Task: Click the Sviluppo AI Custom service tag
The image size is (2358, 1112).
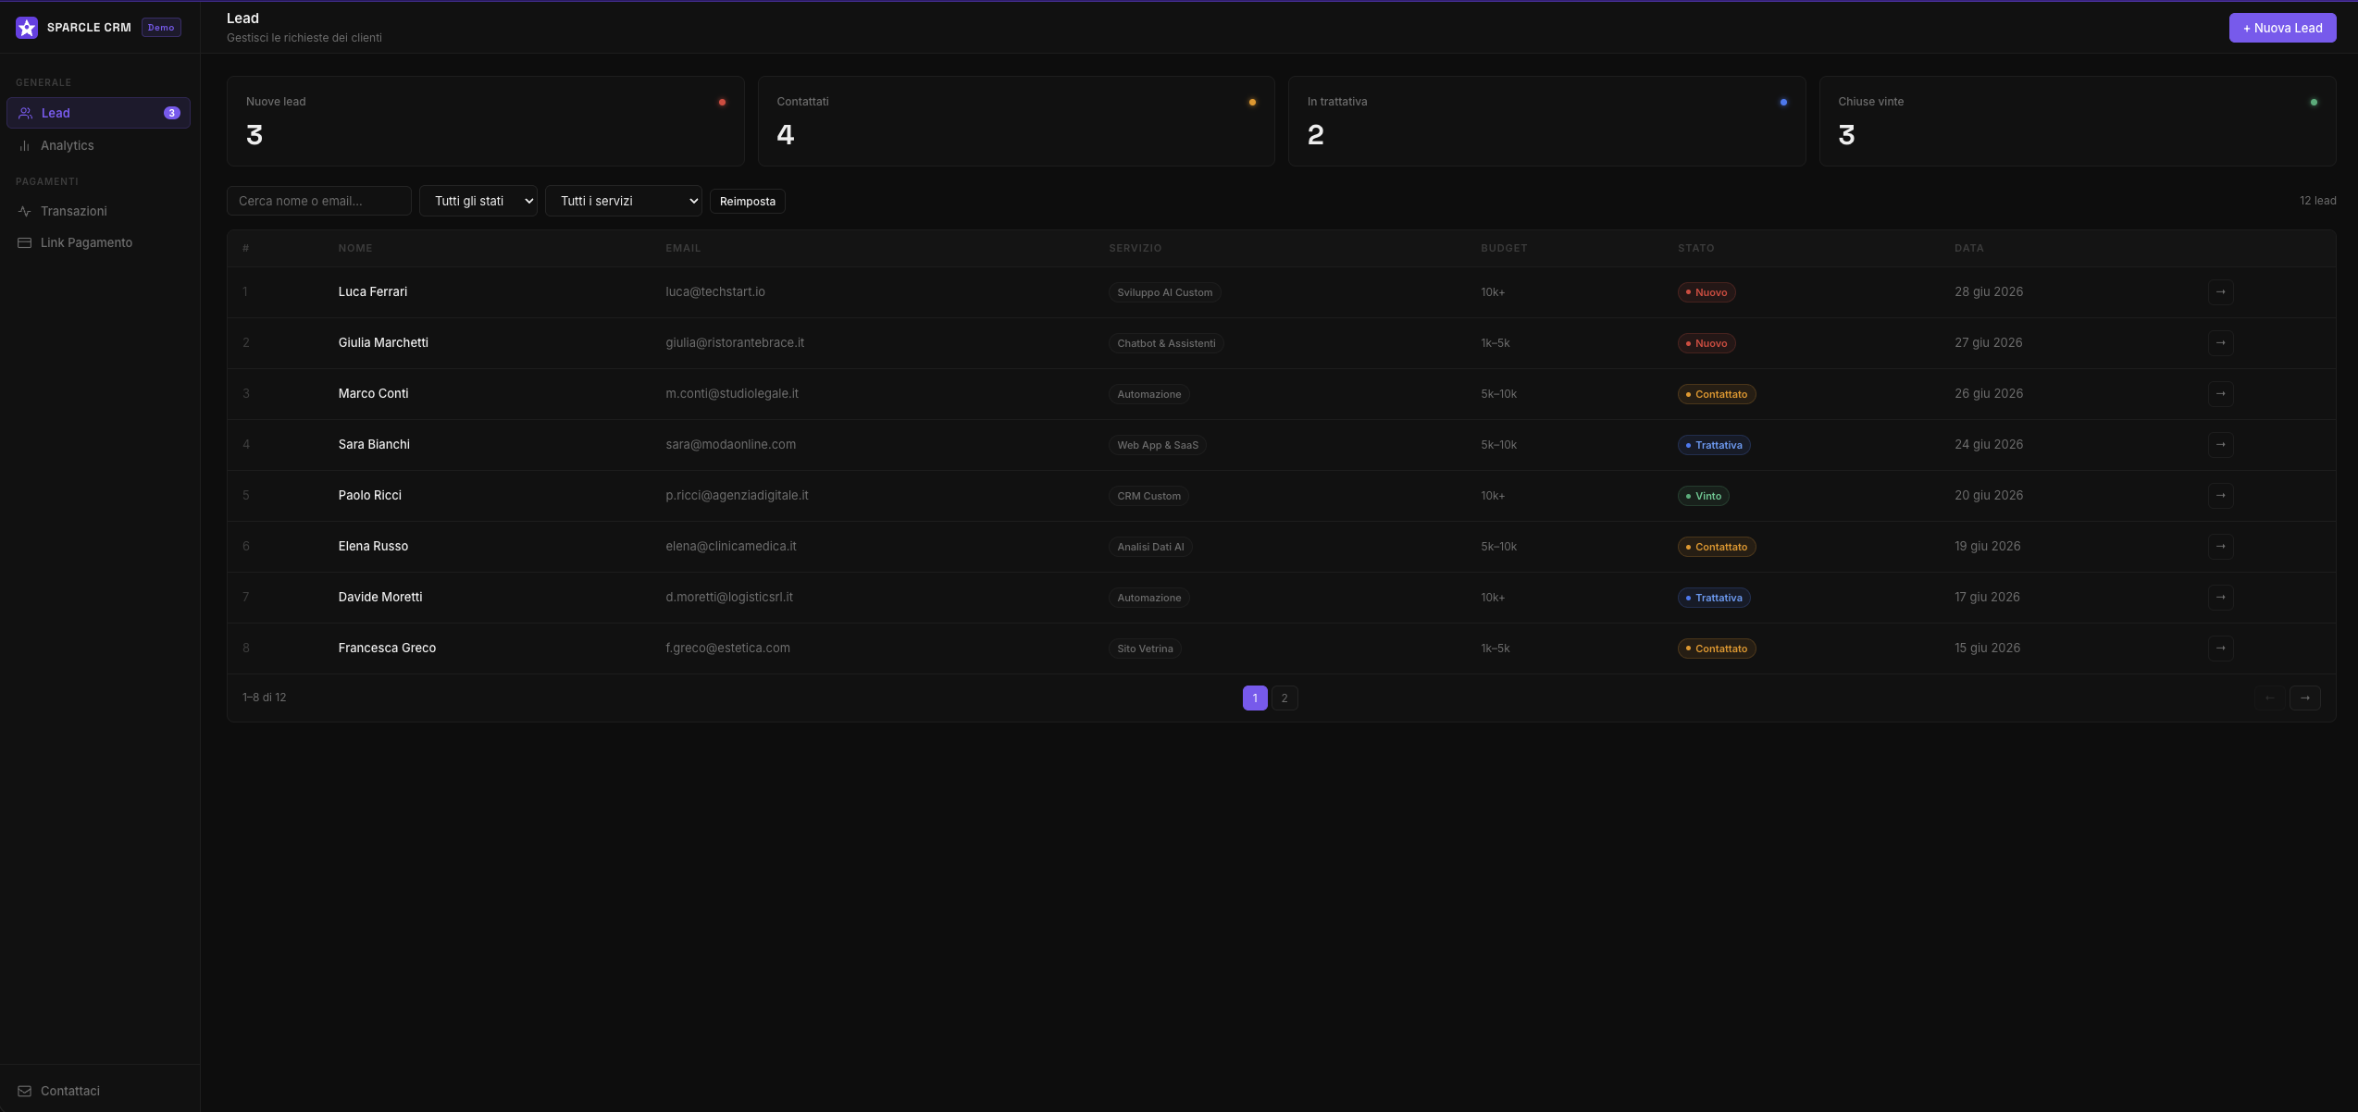Action: pos(1164,292)
